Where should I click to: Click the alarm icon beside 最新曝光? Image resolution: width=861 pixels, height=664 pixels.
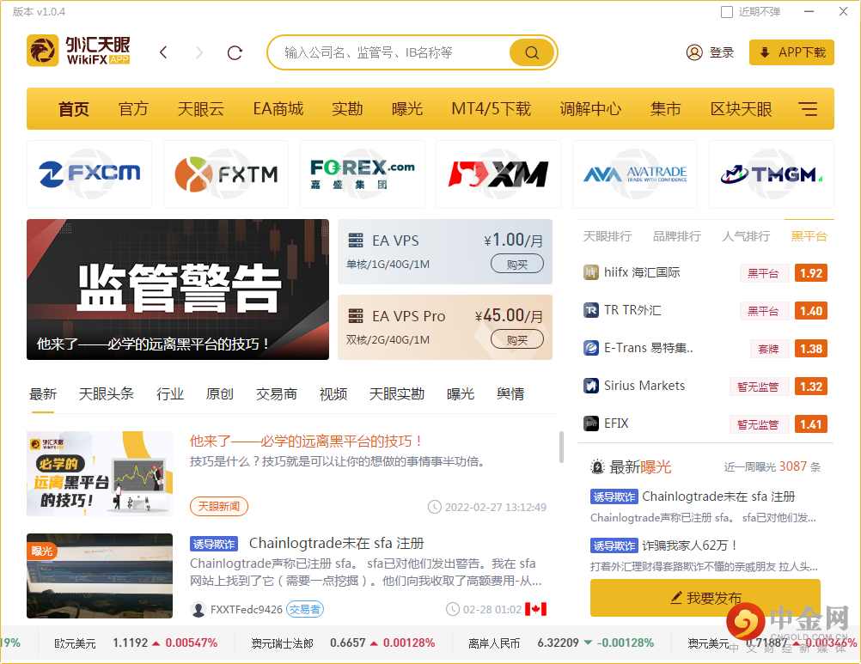point(597,467)
